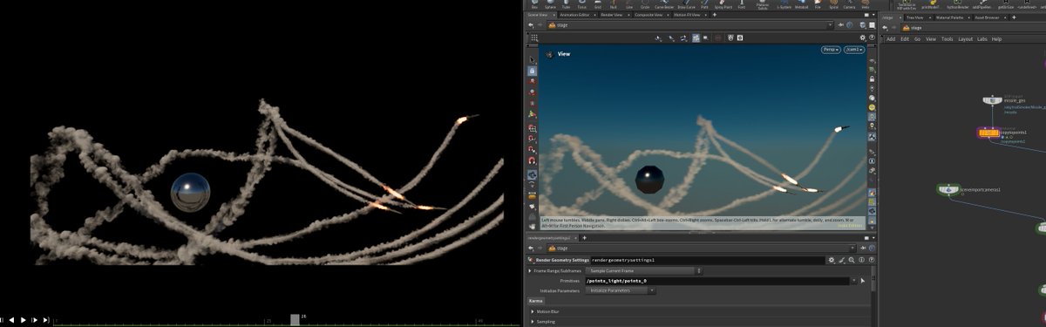Open the Tools menu in network editor
Viewport: 1046px width, 327px height.
pyautogui.click(x=947, y=39)
